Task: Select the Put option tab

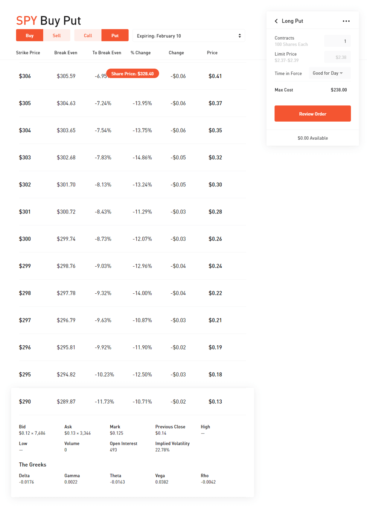Action: 115,35
